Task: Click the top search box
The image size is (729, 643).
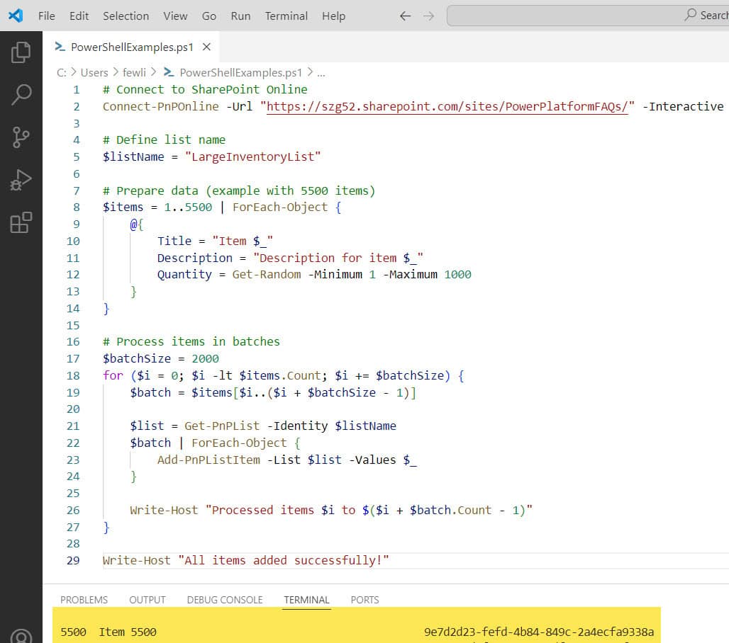Action: point(589,15)
